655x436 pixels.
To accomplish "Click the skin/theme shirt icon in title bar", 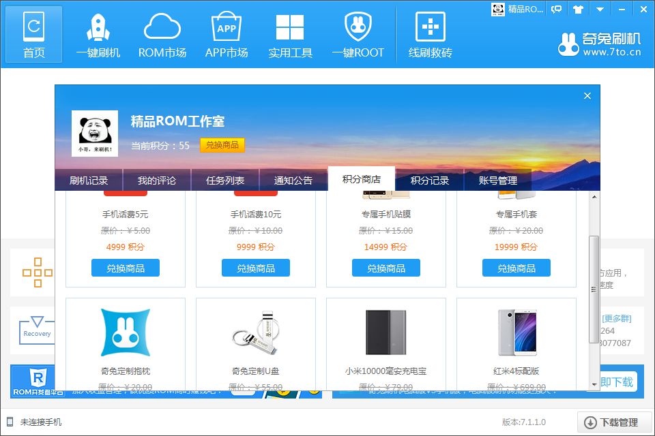I will 577,9.
